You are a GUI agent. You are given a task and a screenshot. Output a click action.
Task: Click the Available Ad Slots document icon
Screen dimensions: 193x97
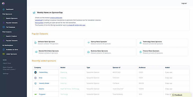[x=4, y=50]
